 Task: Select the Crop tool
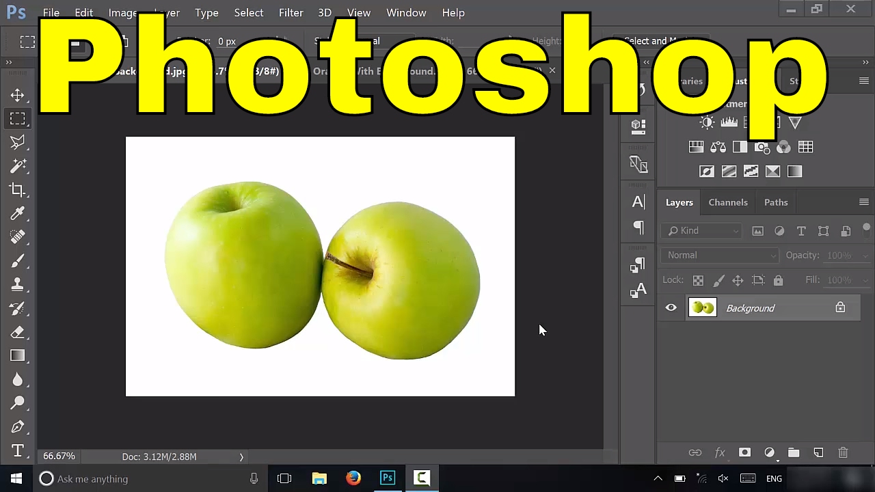tap(18, 190)
